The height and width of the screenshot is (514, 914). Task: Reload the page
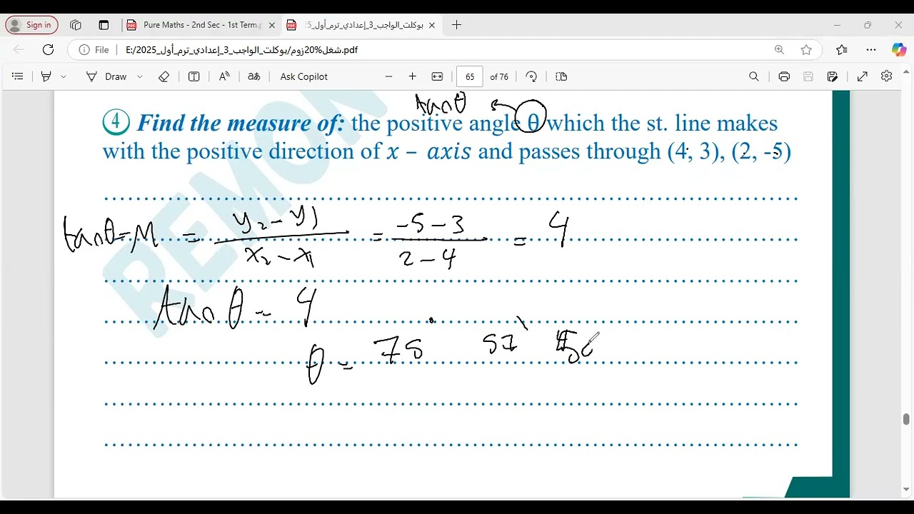pos(48,50)
